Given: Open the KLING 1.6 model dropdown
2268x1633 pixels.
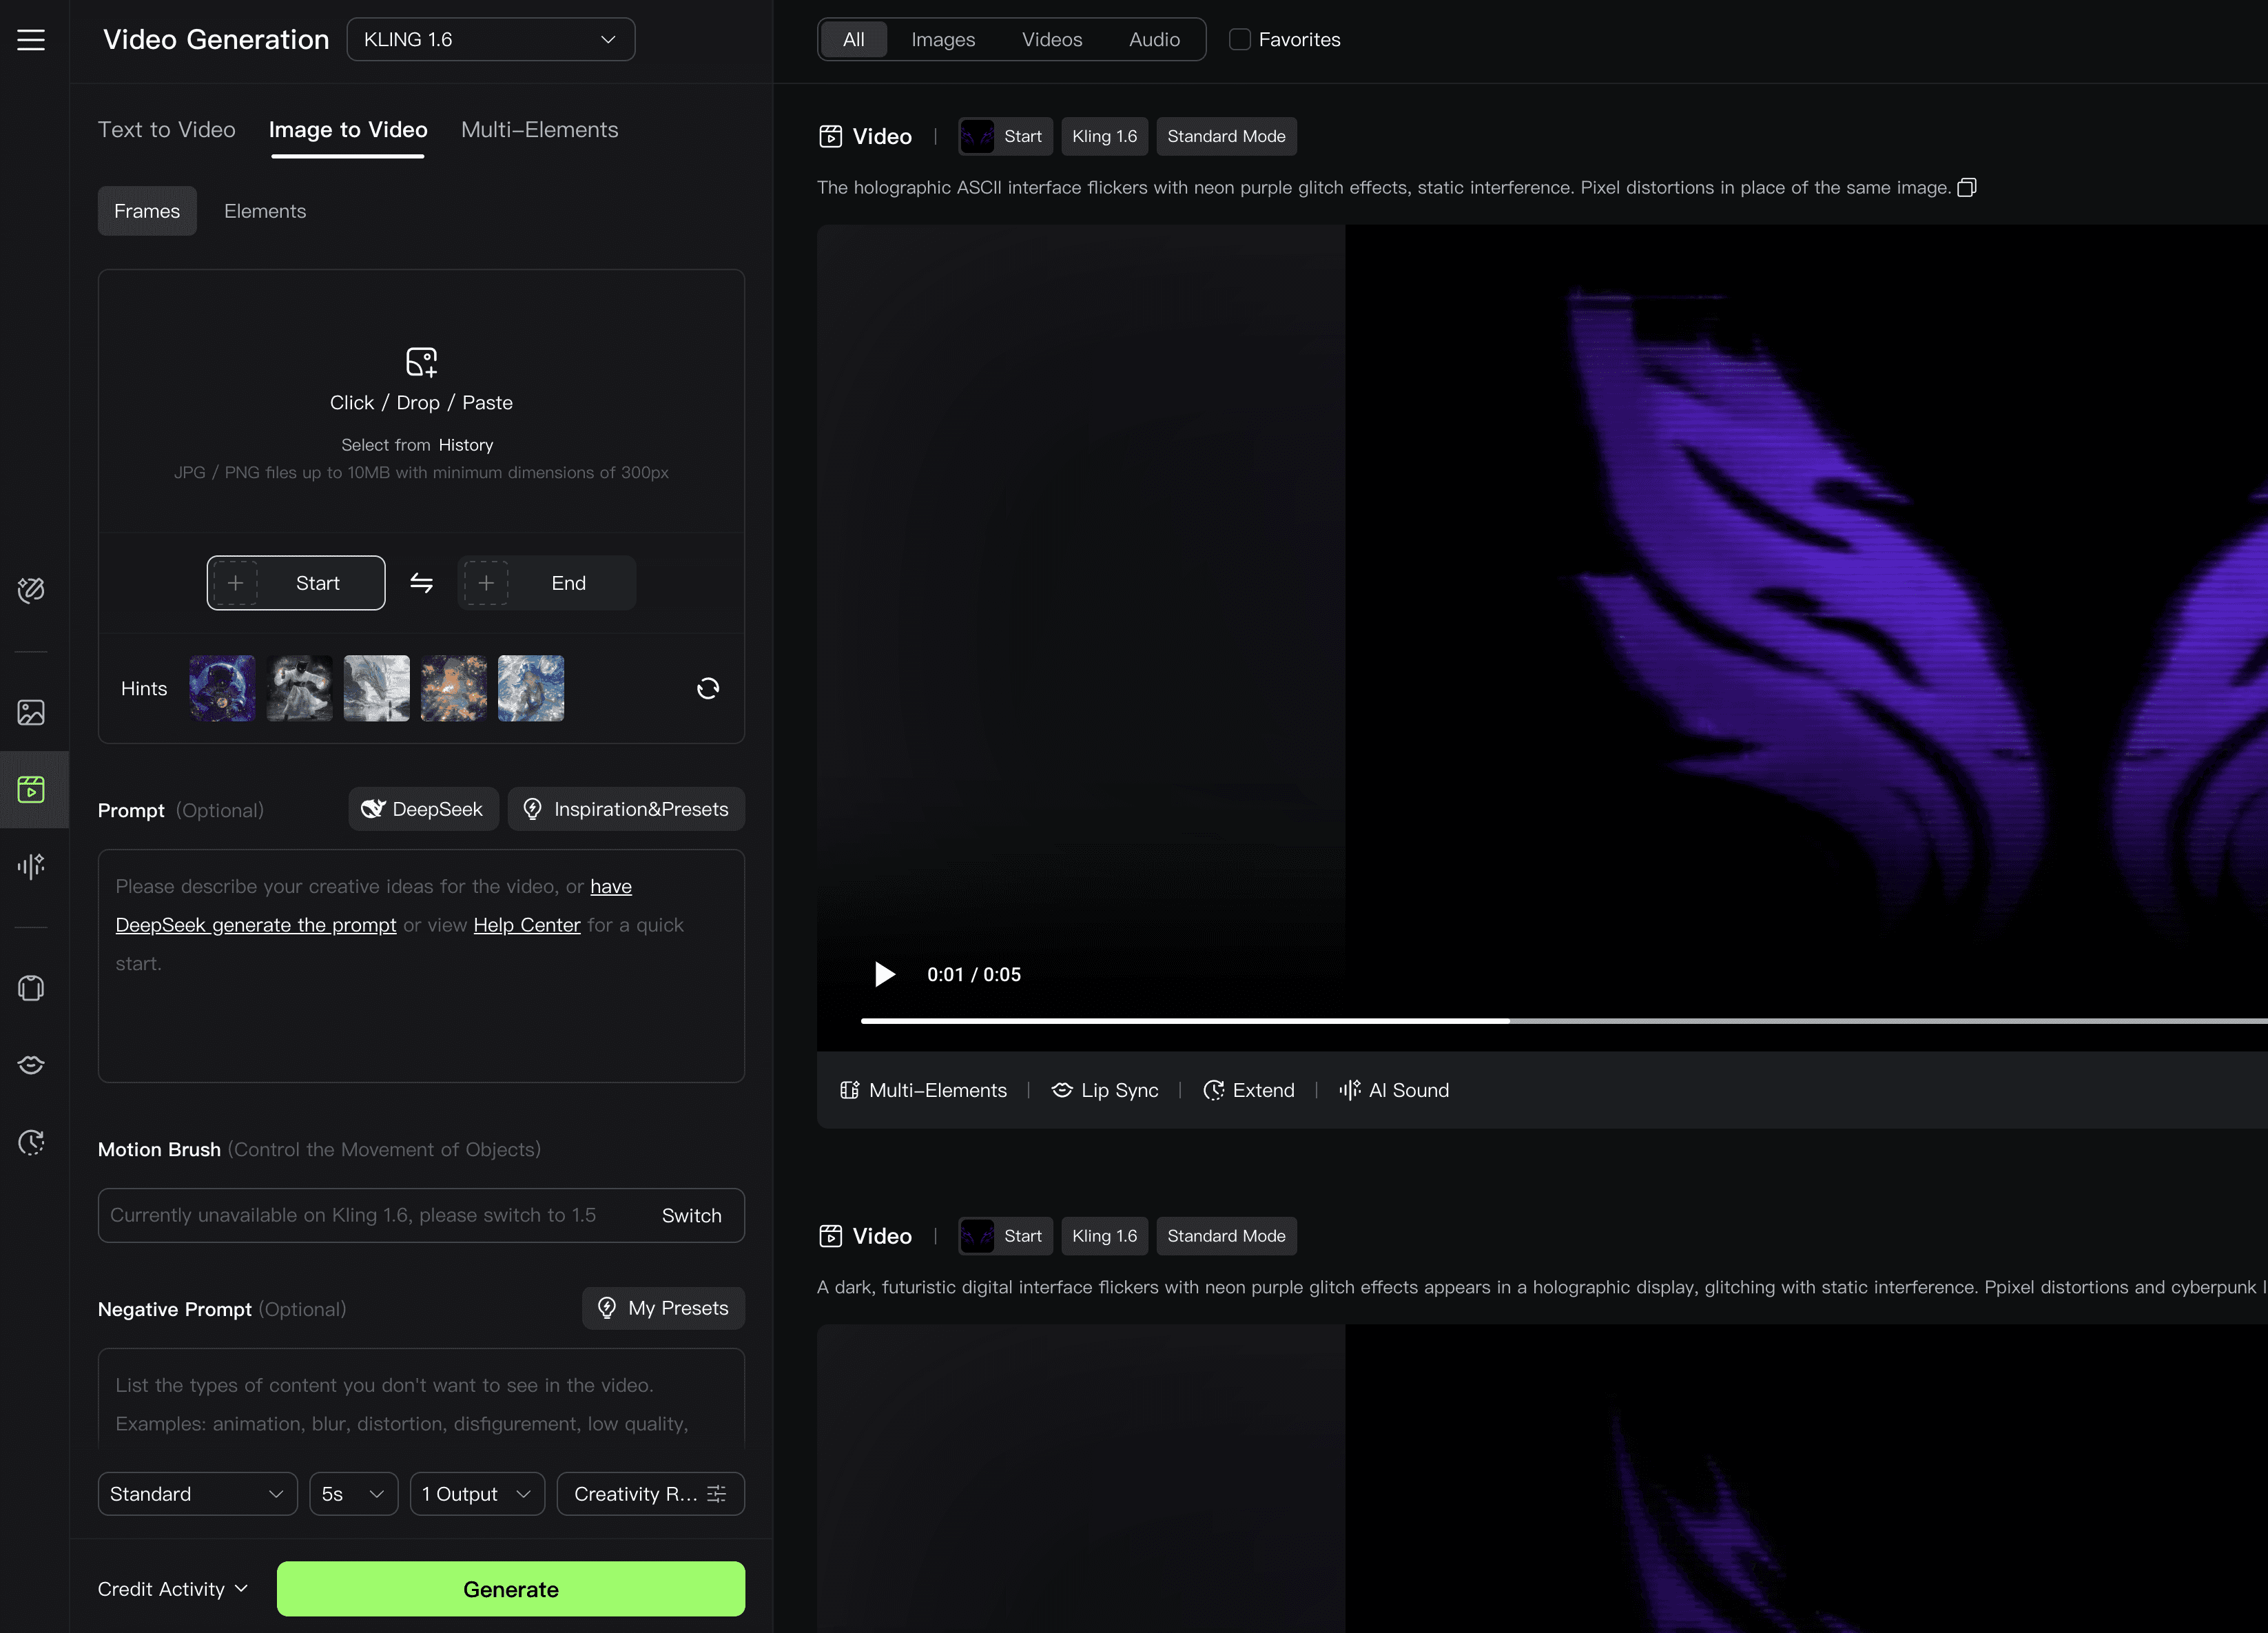Looking at the screenshot, I should [491, 40].
